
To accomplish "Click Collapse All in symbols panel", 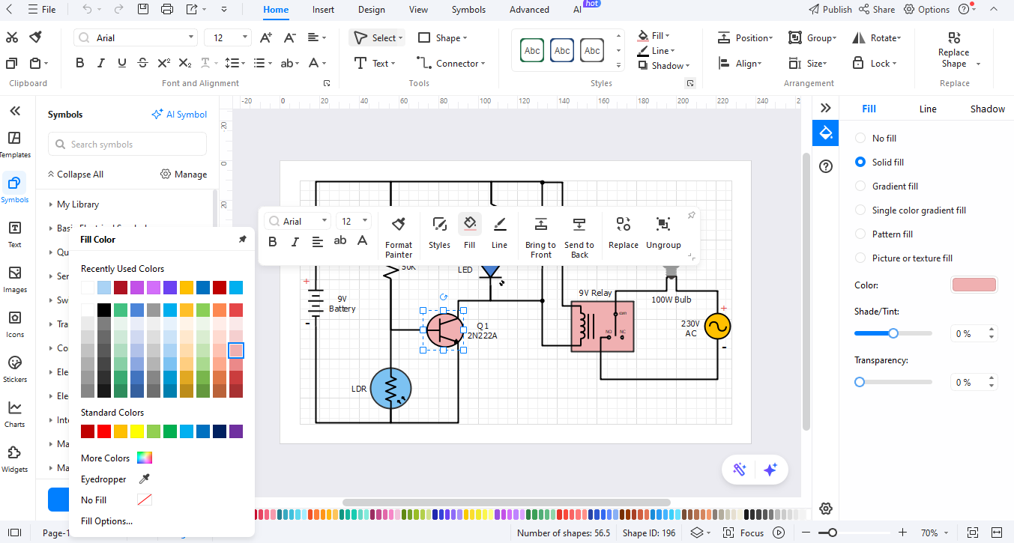I will click(75, 175).
